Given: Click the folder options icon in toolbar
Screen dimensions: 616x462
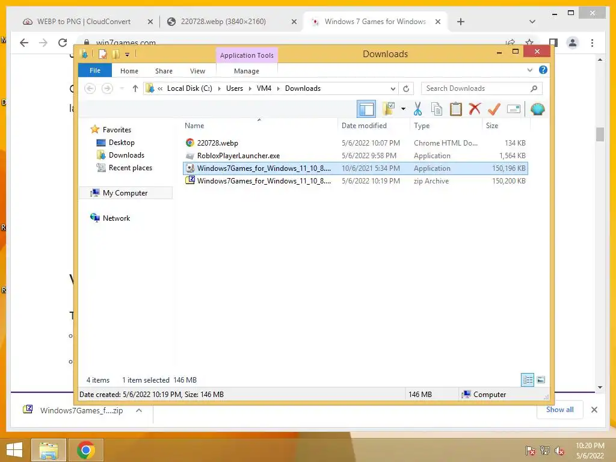Looking at the screenshot, I should tap(389, 109).
